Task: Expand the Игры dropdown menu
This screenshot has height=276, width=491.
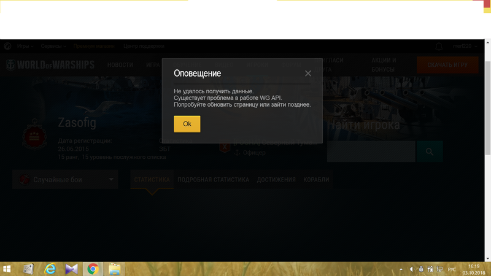Action: tap(25, 46)
